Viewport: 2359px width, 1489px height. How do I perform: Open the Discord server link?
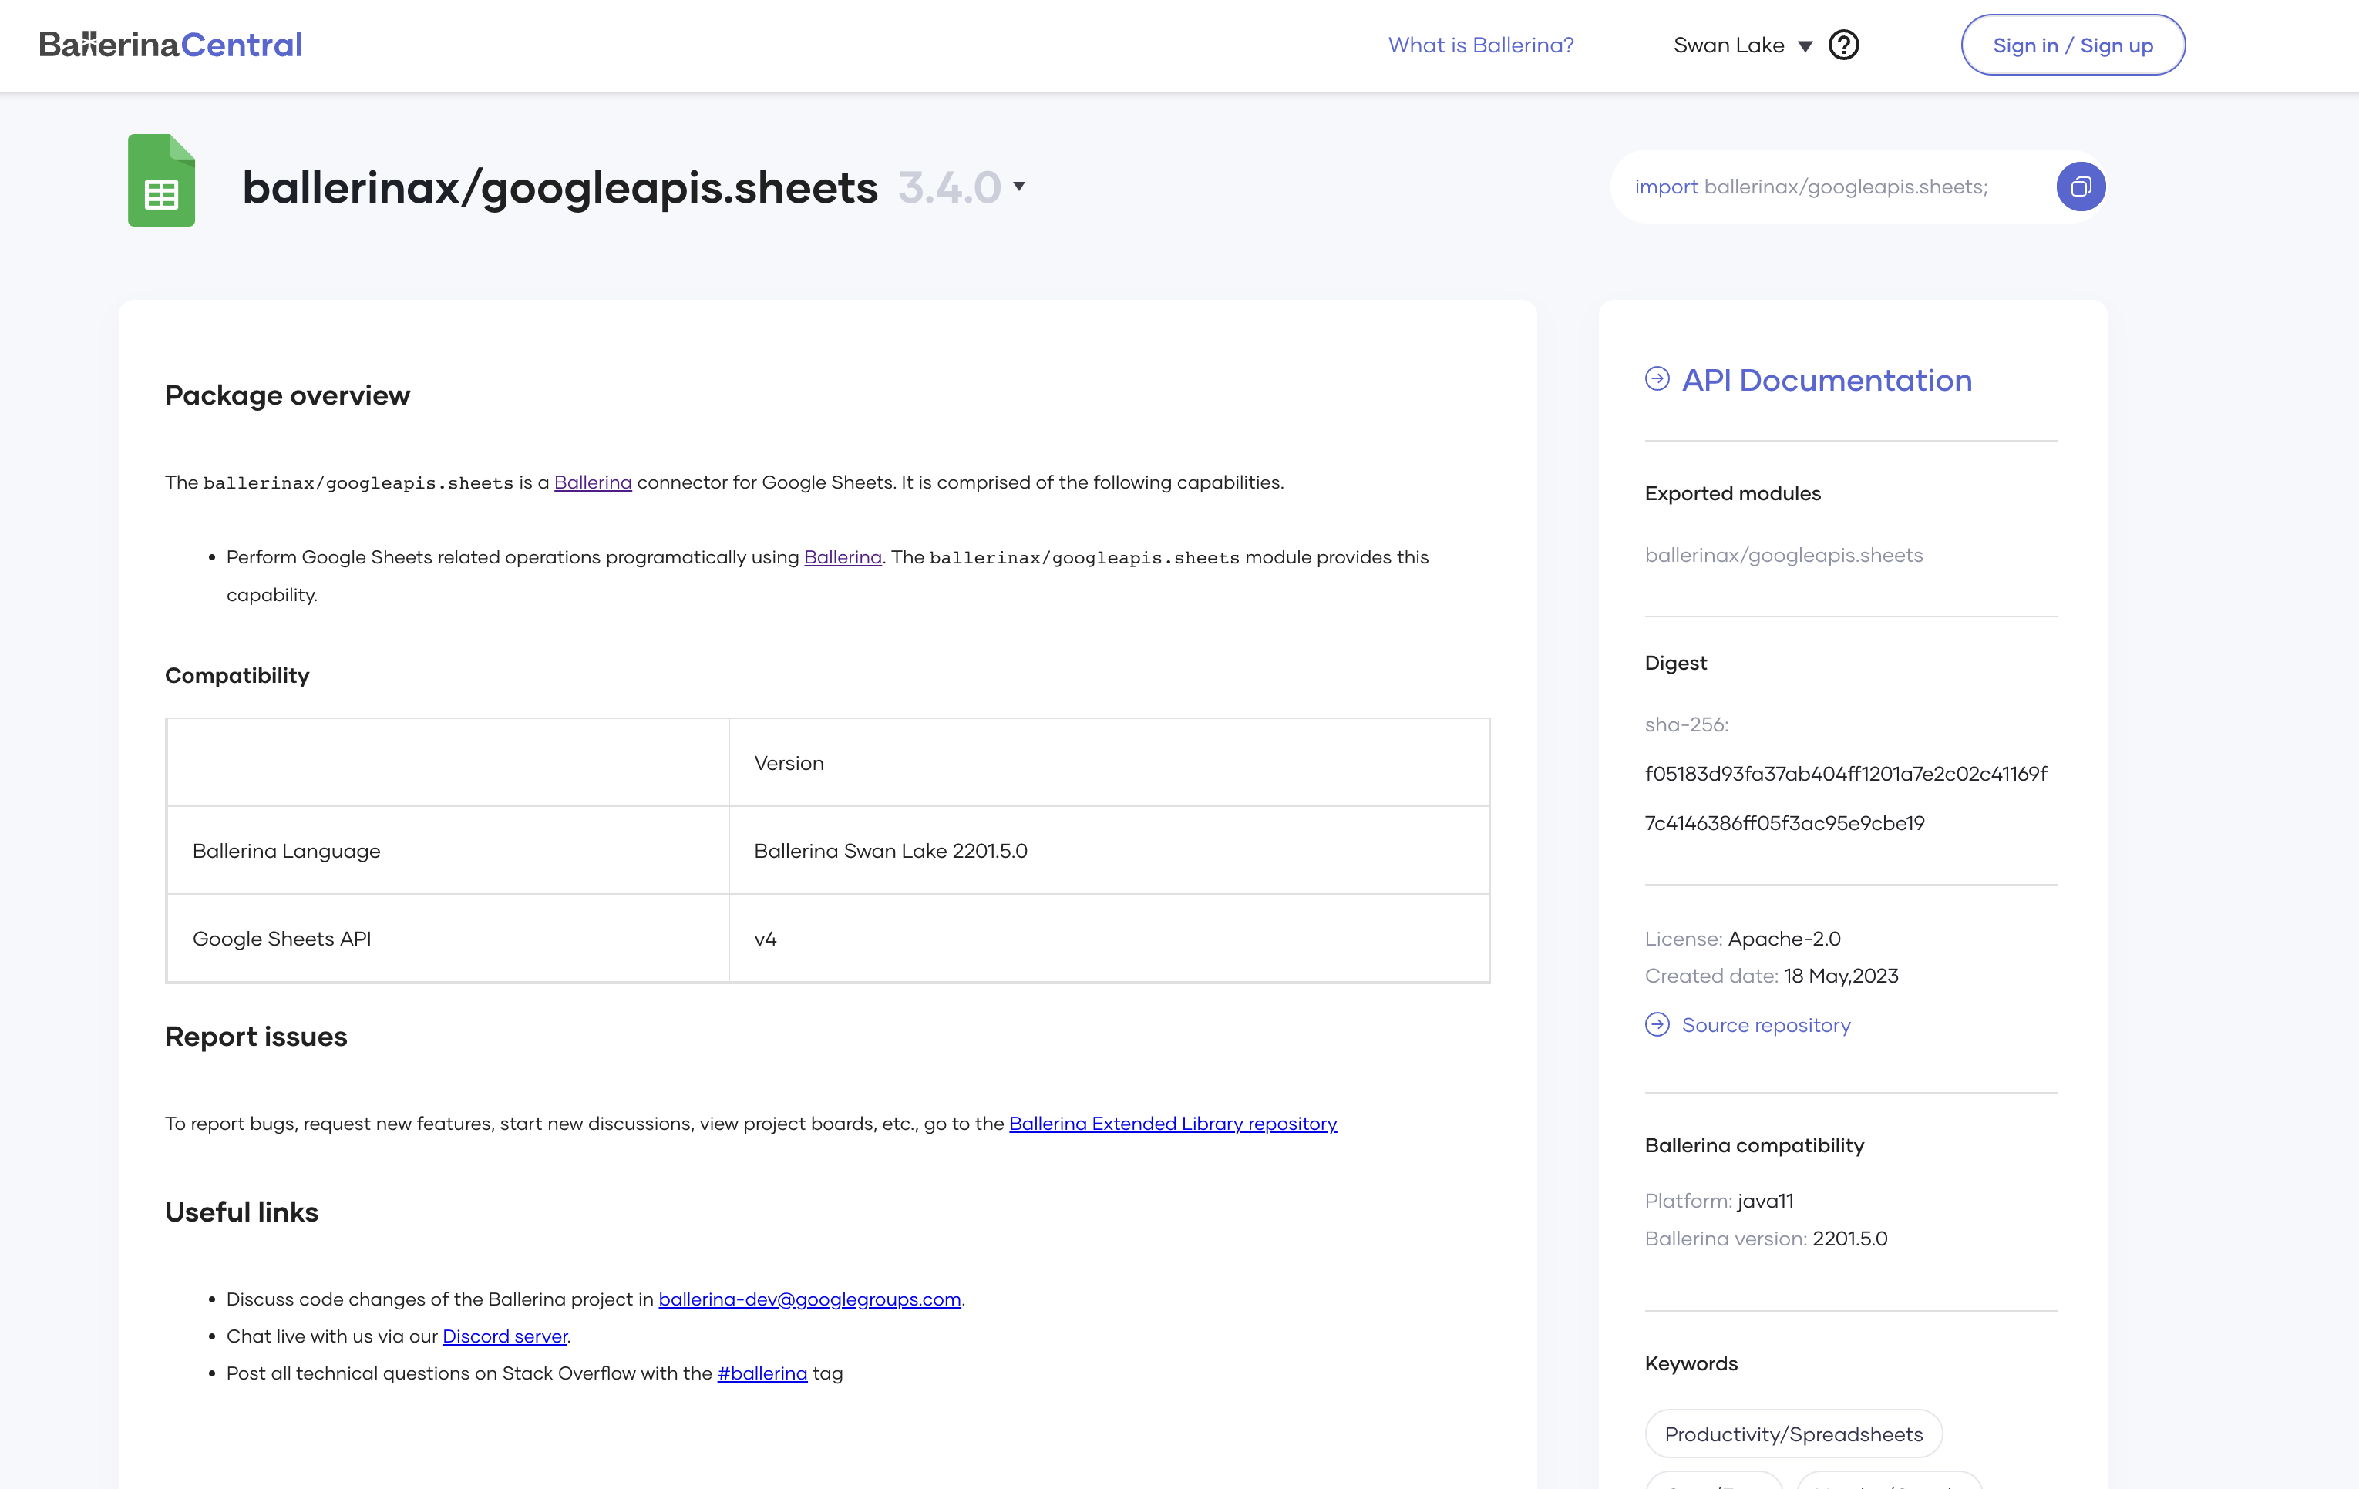[504, 1336]
